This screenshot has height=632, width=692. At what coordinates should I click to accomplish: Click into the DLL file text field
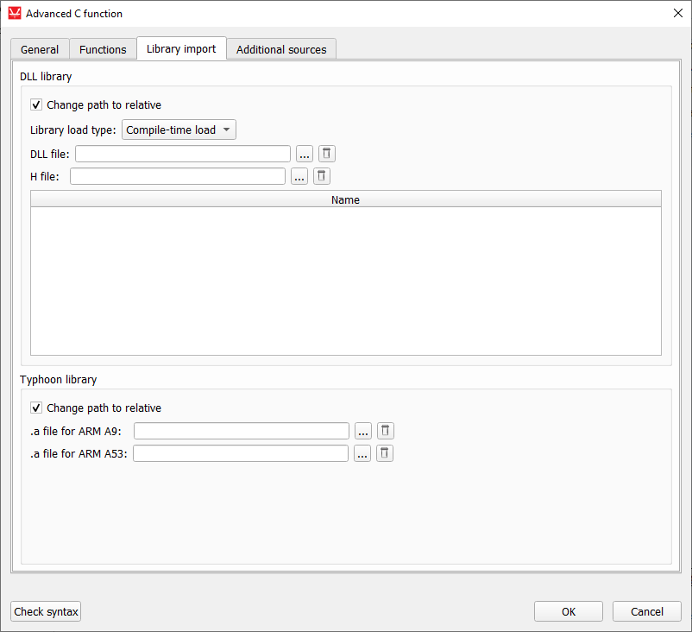183,154
